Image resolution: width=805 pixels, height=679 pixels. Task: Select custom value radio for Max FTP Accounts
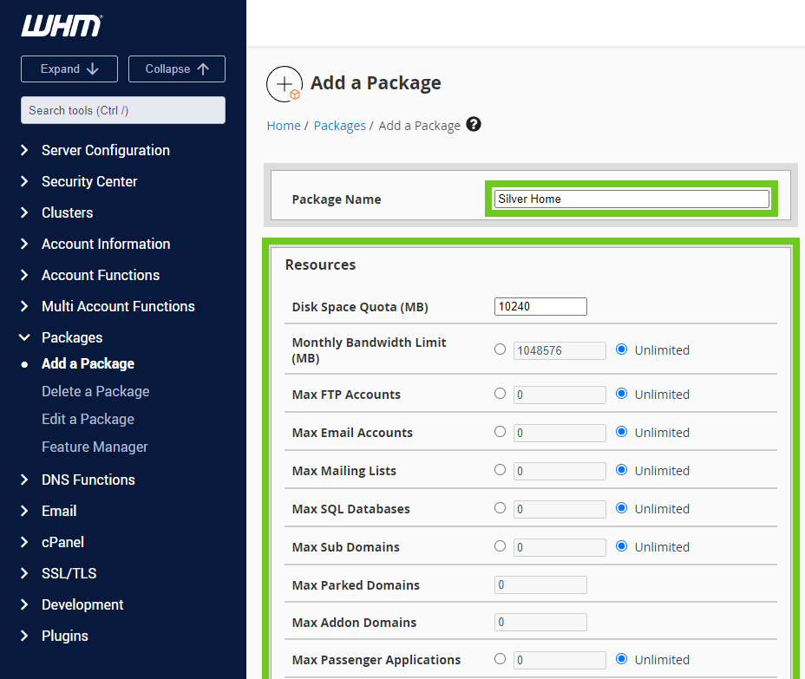point(500,394)
